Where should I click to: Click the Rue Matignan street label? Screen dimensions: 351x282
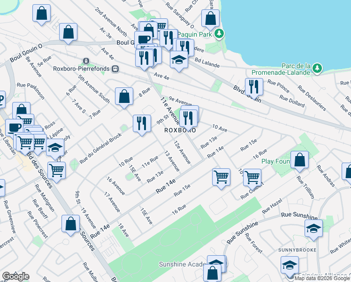[x=45, y=198]
